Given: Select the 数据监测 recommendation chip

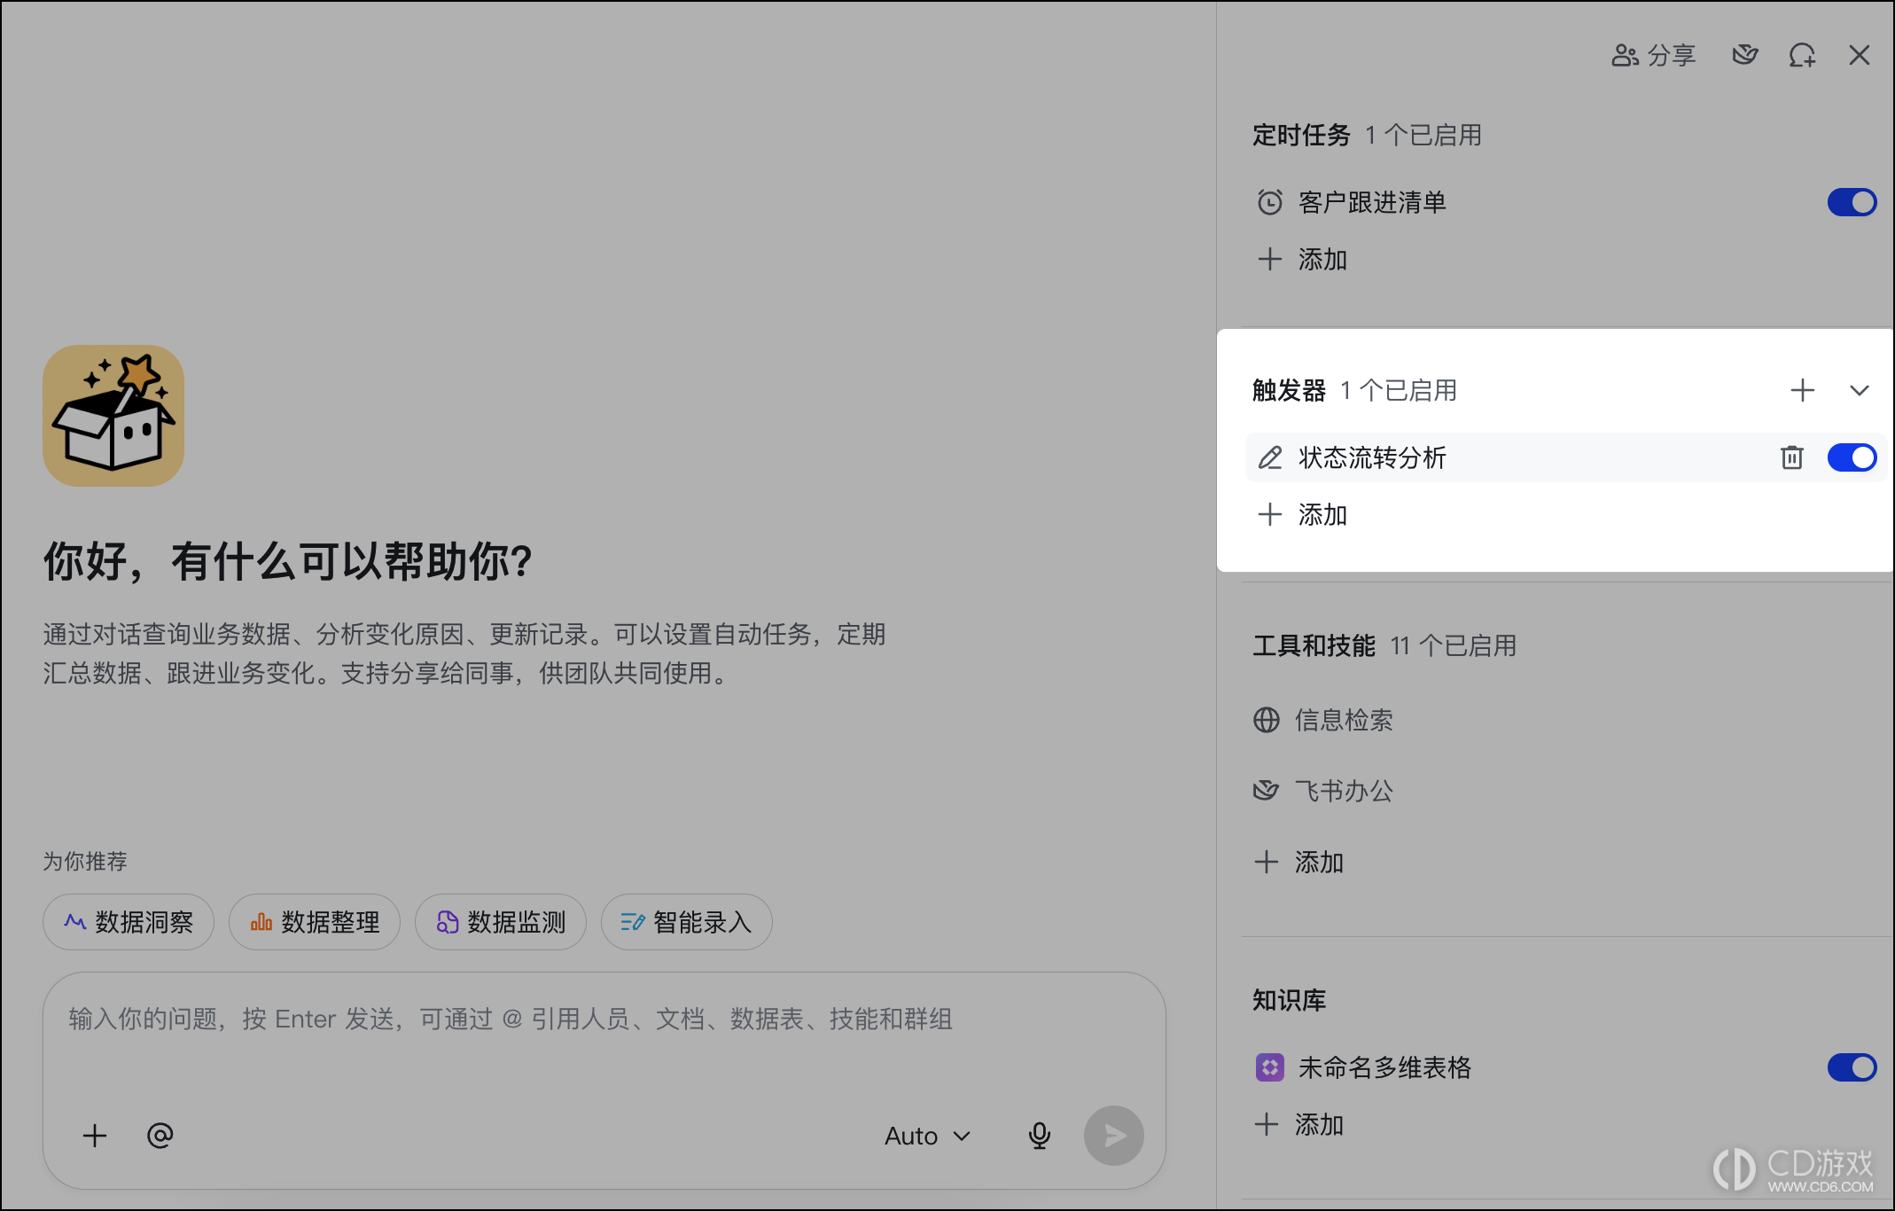Looking at the screenshot, I should click(501, 922).
